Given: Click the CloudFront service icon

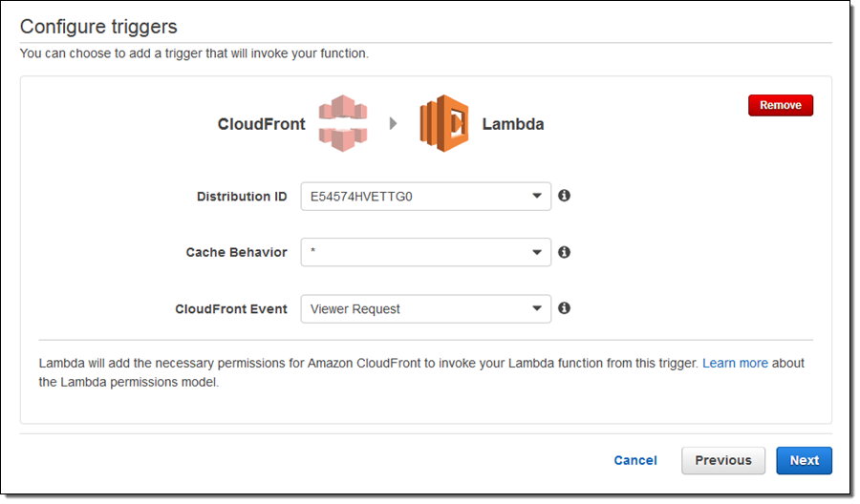Looking at the screenshot, I should pyautogui.click(x=344, y=123).
